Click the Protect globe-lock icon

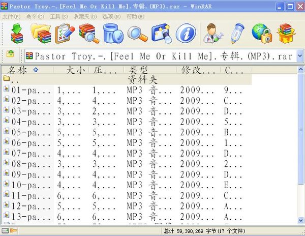pos(262,34)
